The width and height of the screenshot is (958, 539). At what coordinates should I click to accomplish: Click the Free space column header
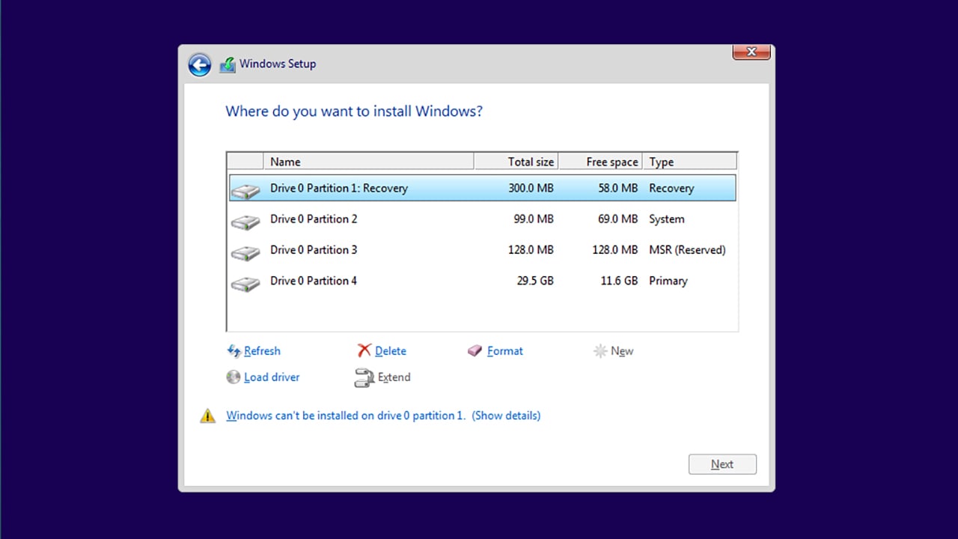pos(600,162)
